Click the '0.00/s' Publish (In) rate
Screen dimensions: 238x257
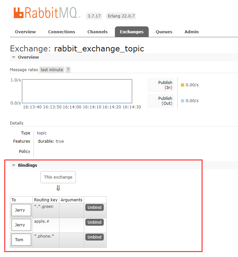pos(192,85)
